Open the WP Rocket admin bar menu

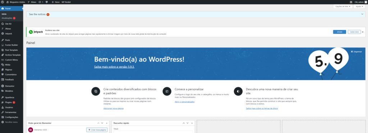coord(66,2)
